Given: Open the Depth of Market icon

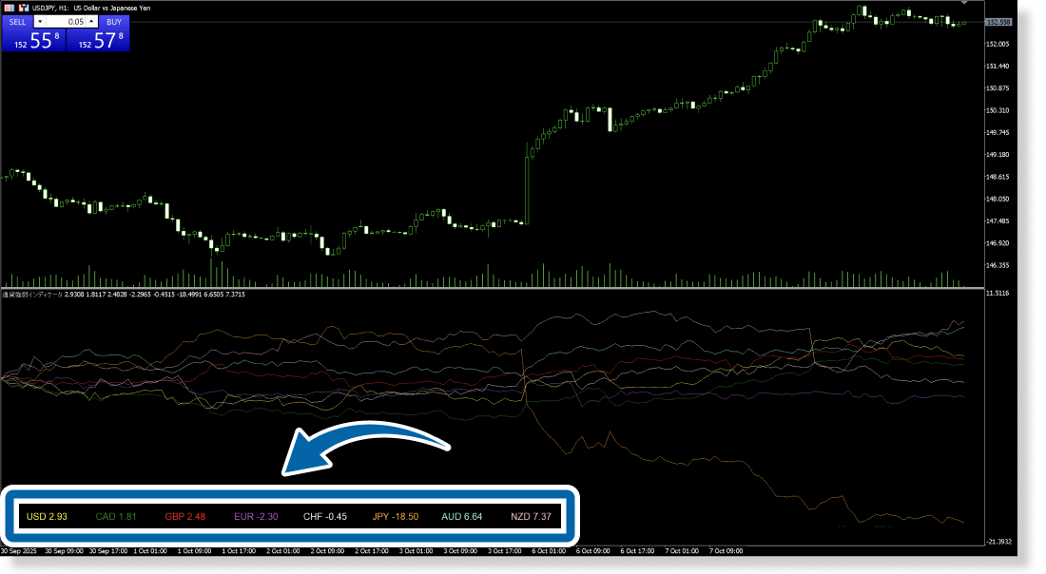Looking at the screenshot, I should 9,8.
